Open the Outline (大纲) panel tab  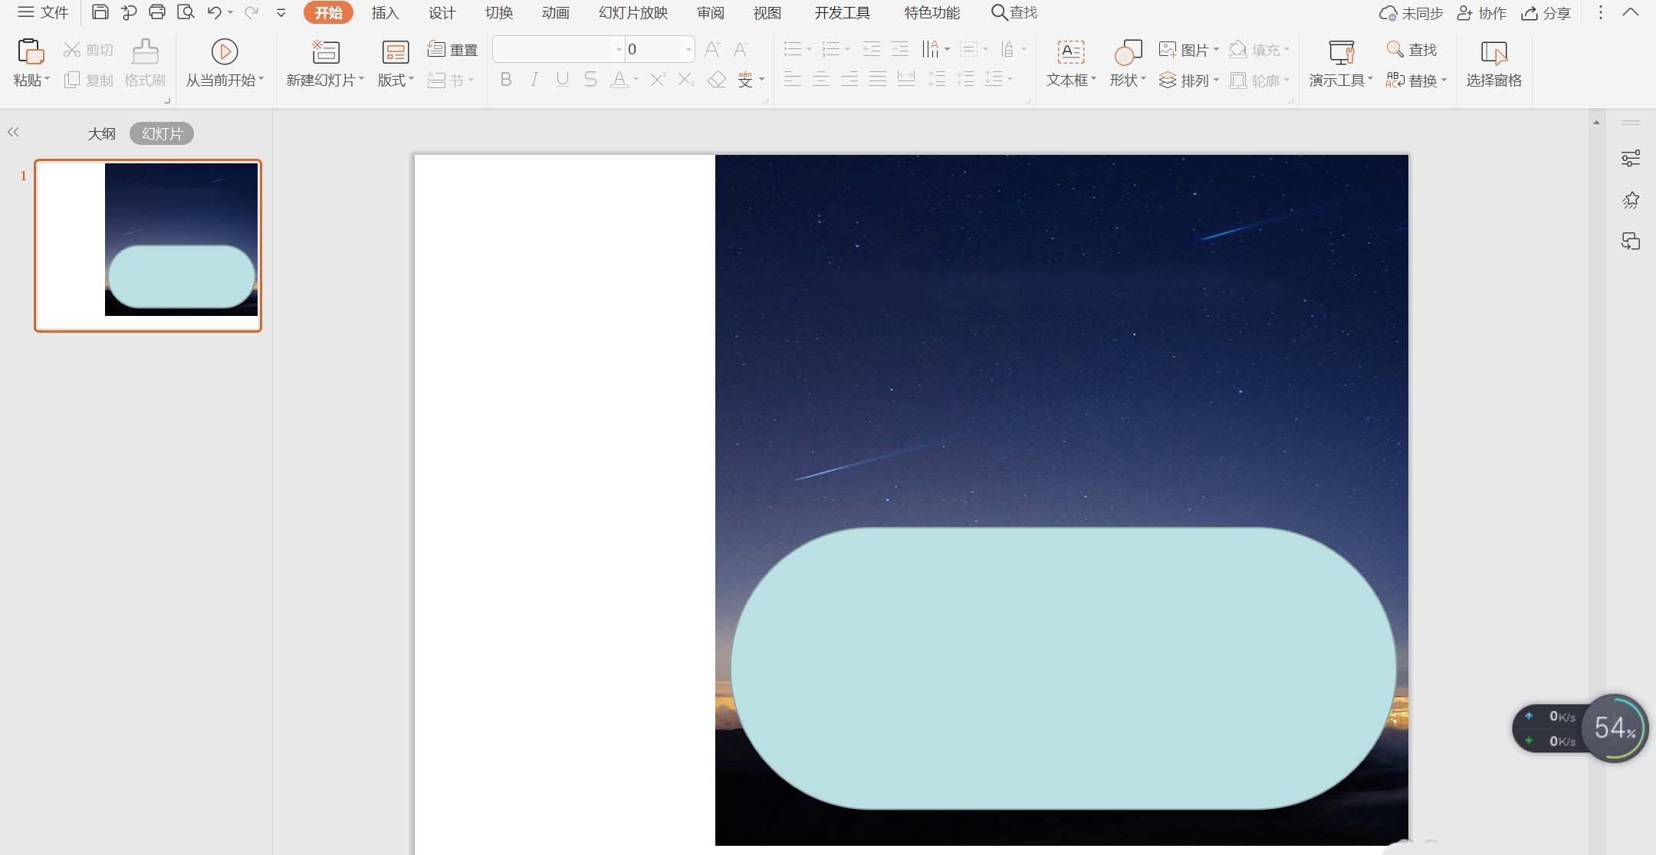pos(101,133)
